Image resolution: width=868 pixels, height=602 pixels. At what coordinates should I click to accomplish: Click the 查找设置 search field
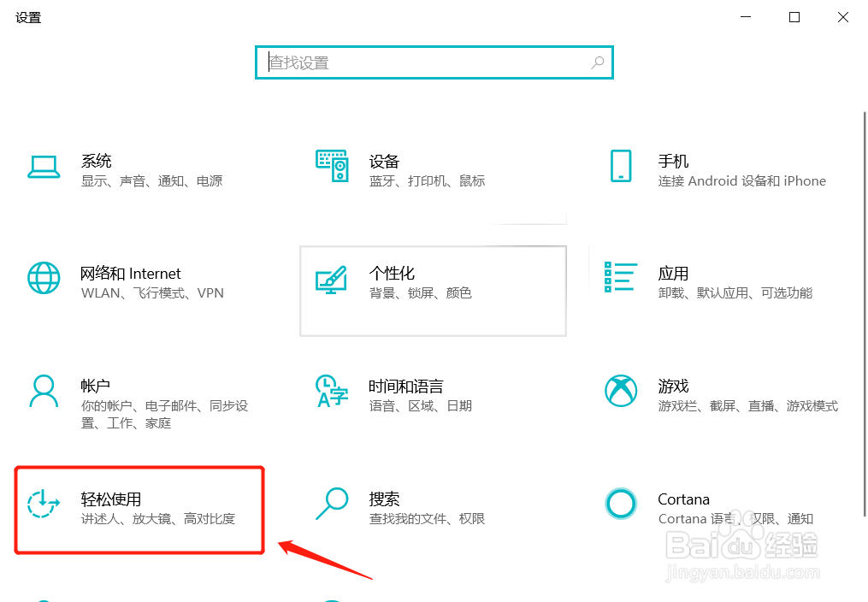coord(434,62)
